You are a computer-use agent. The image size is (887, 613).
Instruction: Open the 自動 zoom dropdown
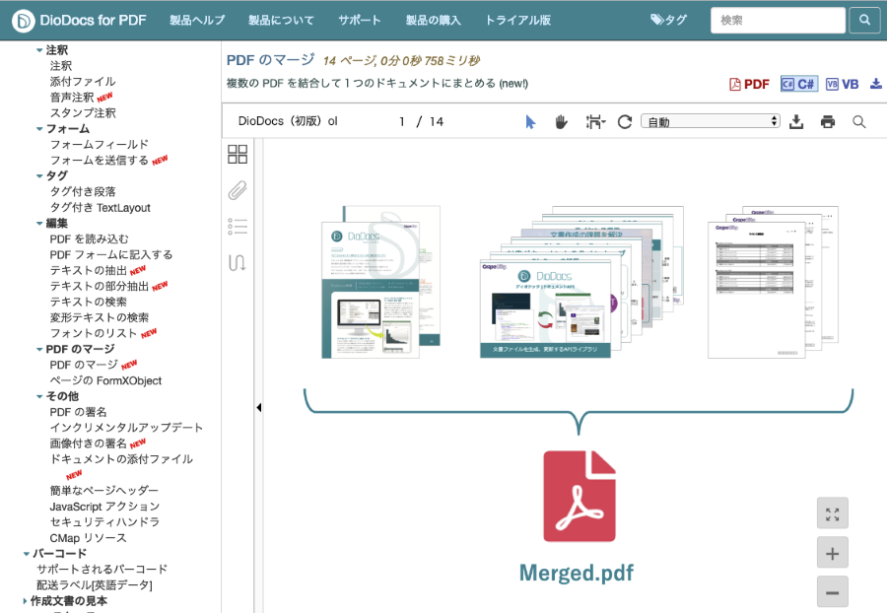pyautogui.click(x=711, y=121)
